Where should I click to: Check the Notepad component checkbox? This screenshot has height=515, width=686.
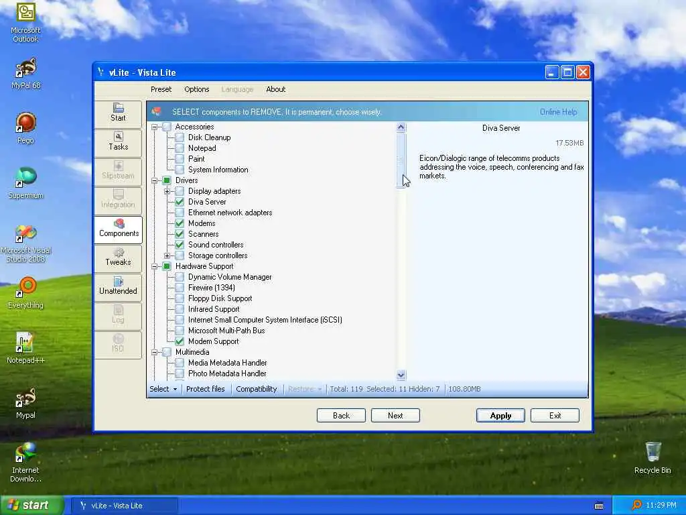[180, 148]
